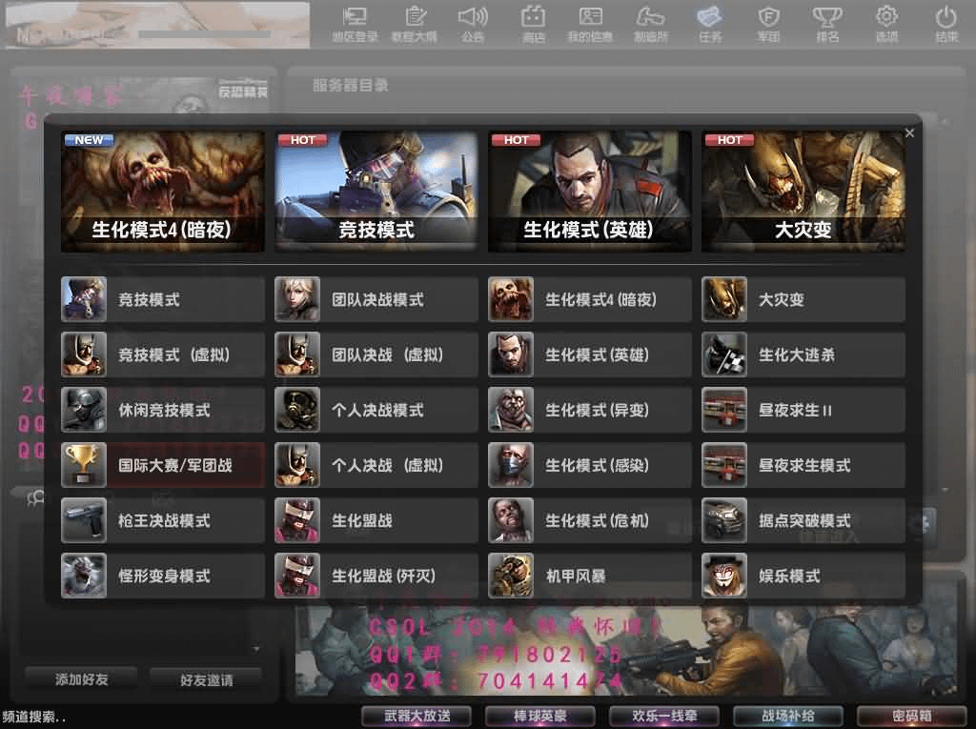Click the 结束 power icon in top bar
This screenshot has width=976, height=729.
pos(946,24)
